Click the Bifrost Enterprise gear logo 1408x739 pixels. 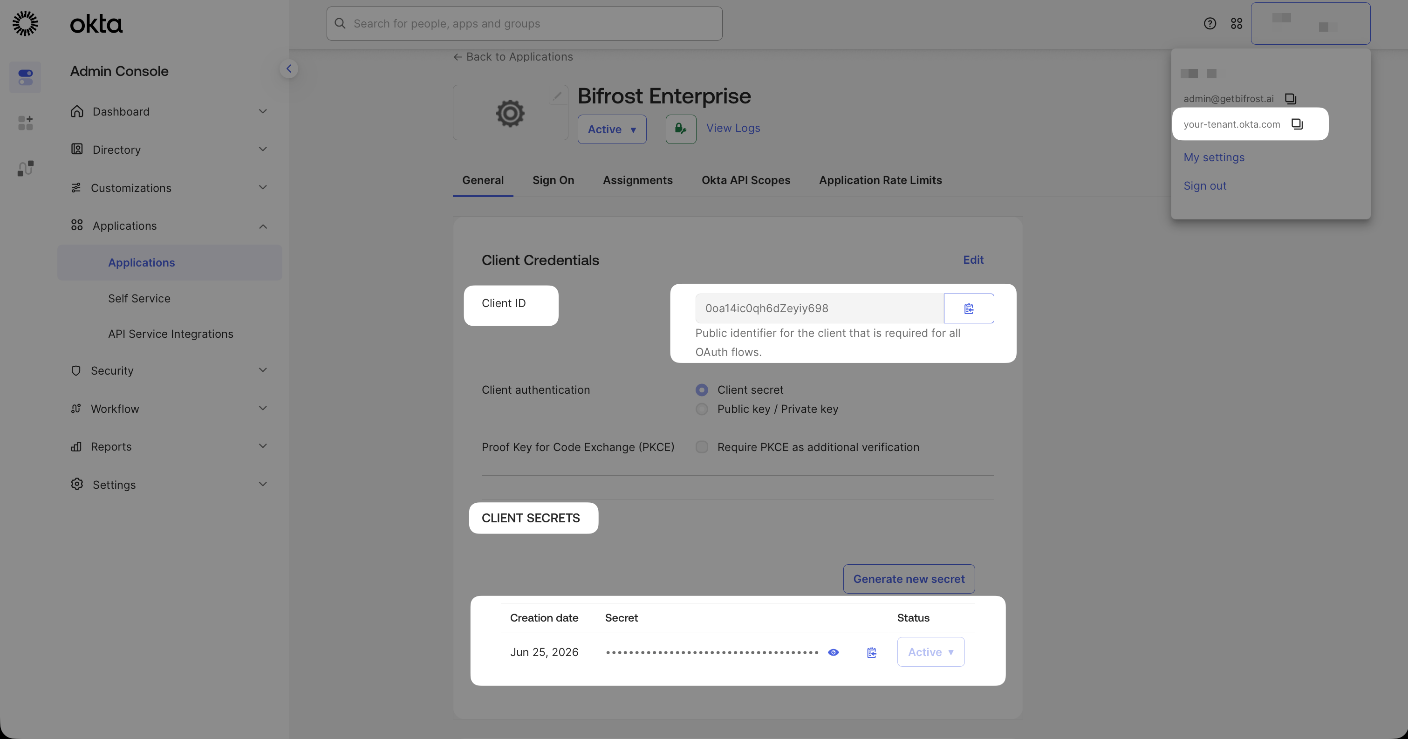510,113
